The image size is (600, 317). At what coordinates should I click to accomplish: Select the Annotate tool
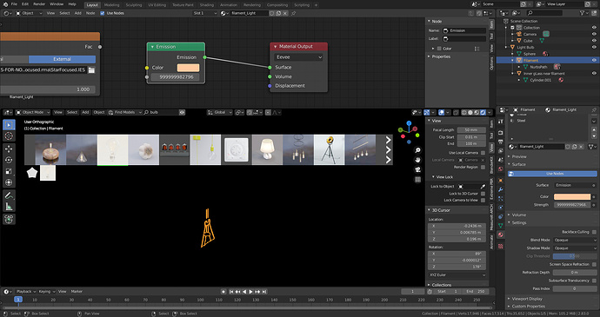click(x=9, y=195)
